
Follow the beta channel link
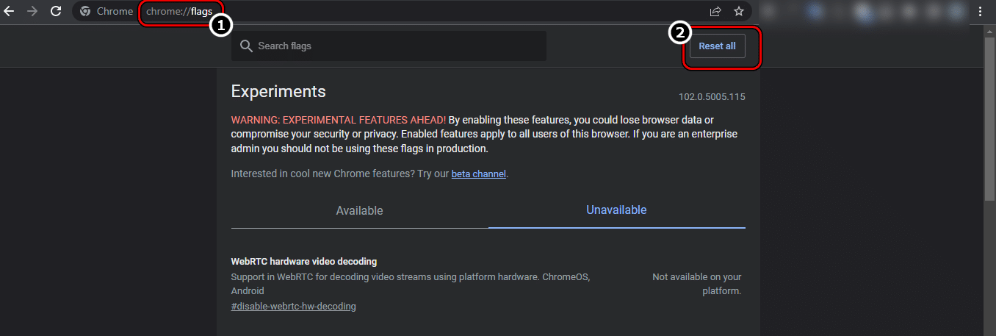(478, 174)
